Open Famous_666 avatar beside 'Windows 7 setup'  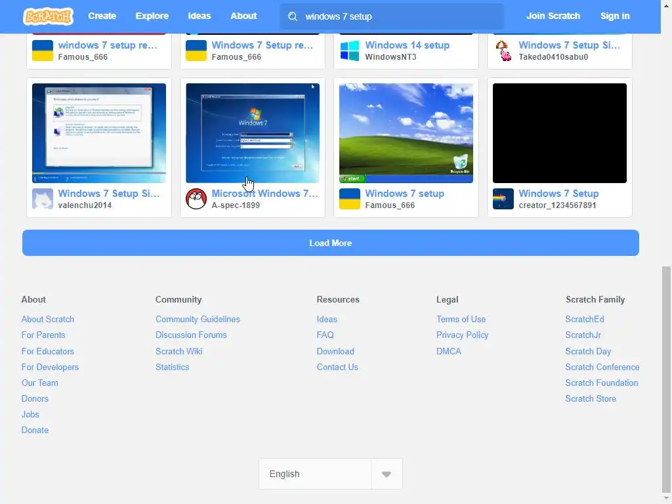tap(350, 199)
